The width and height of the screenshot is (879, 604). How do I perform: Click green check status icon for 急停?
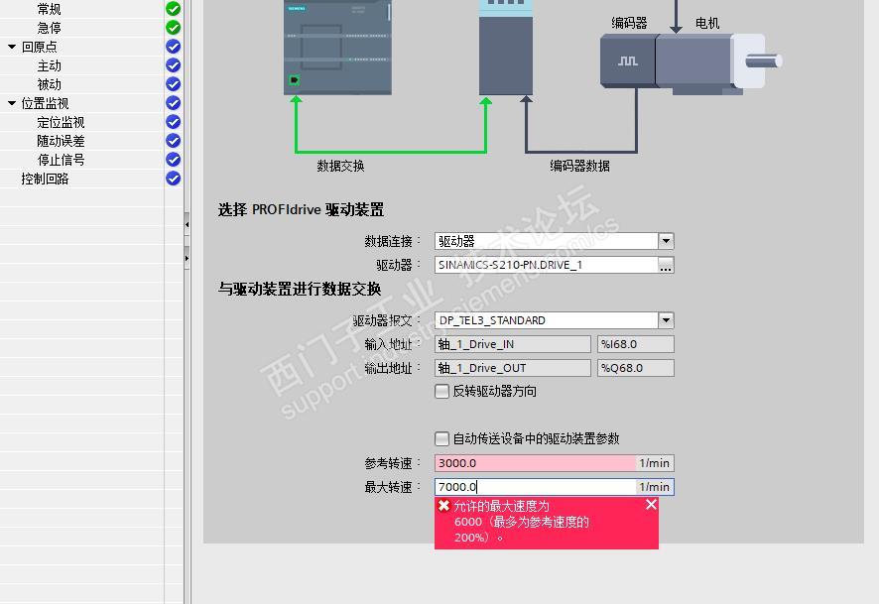coord(174,27)
